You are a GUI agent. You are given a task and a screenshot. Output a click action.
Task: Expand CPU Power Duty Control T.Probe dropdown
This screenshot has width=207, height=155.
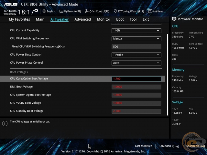point(136,55)
